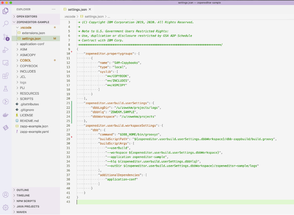Click the .vscode breadcrumb link
This screenshot has height=215, width=294.
[69, 17]
